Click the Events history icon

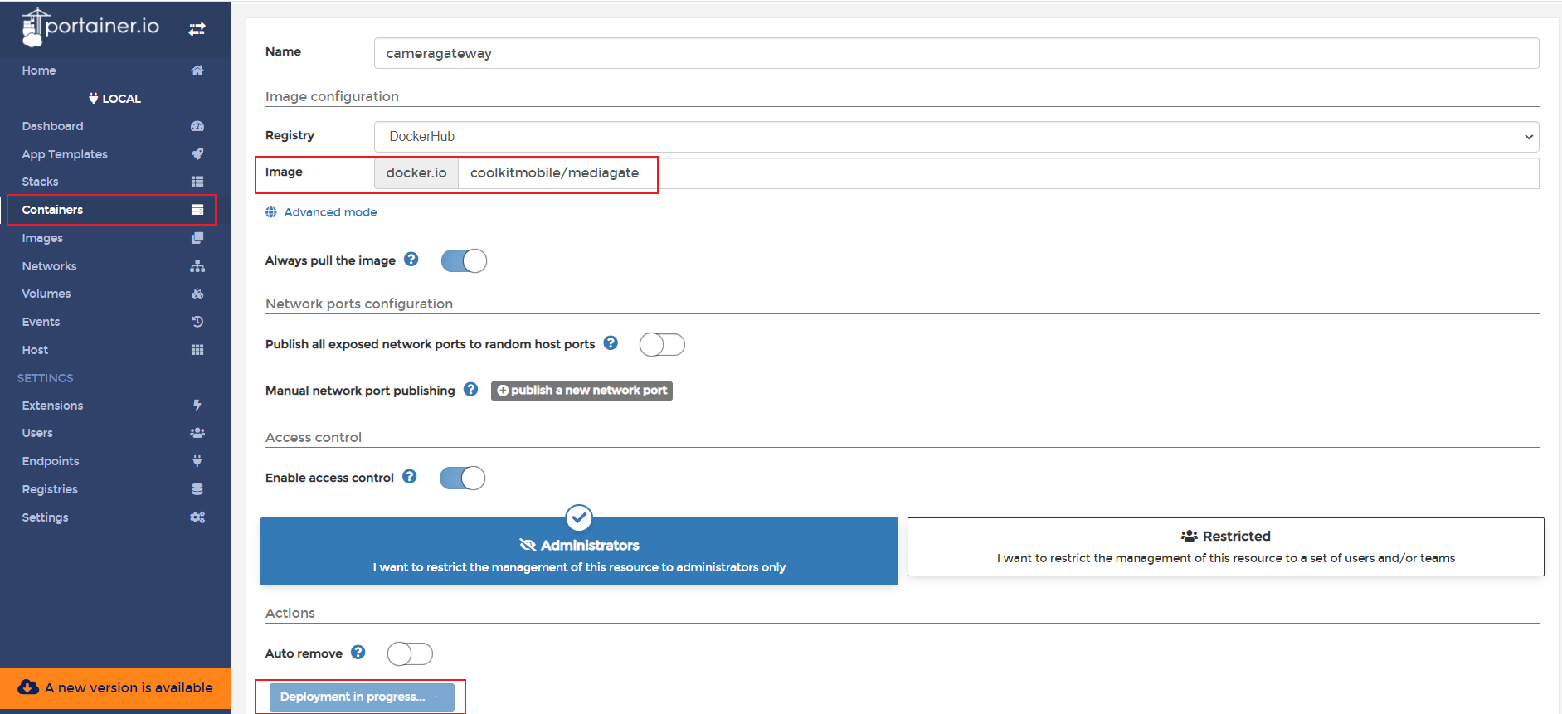click(197, 322)
